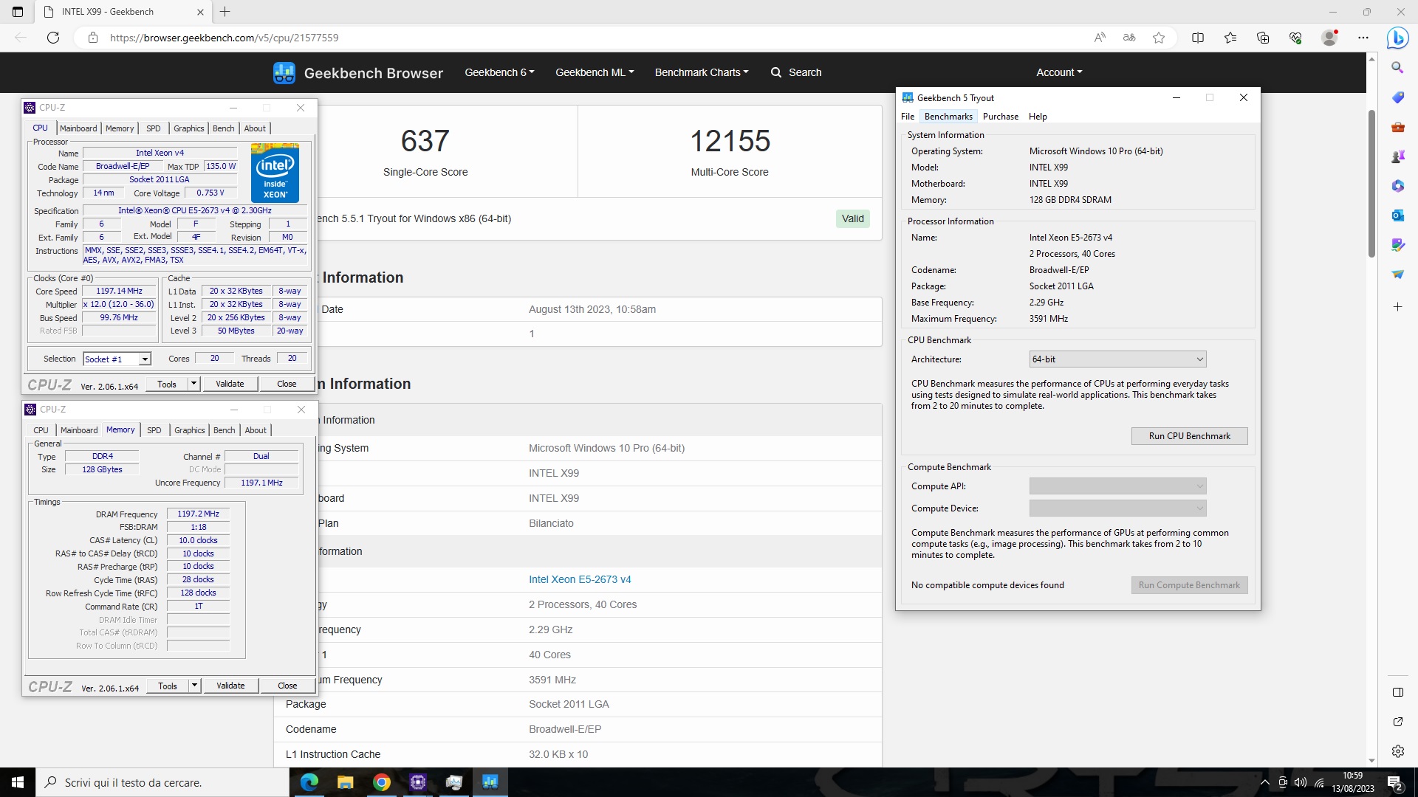Expand the Geekbench ML menu
Image resolution: width=1418 pixels, height=797 pixels.
[x=595, y=72]
